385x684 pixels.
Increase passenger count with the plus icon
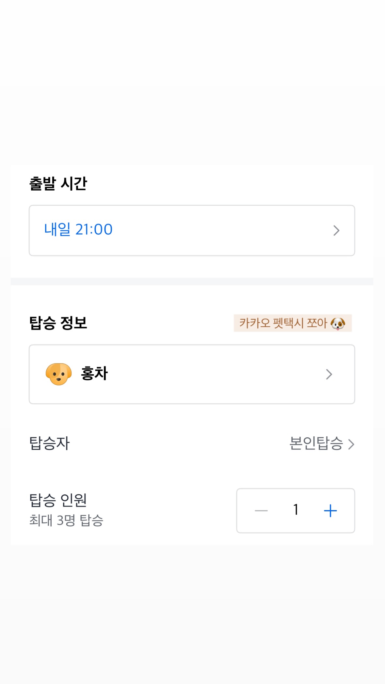pos(330,511)
